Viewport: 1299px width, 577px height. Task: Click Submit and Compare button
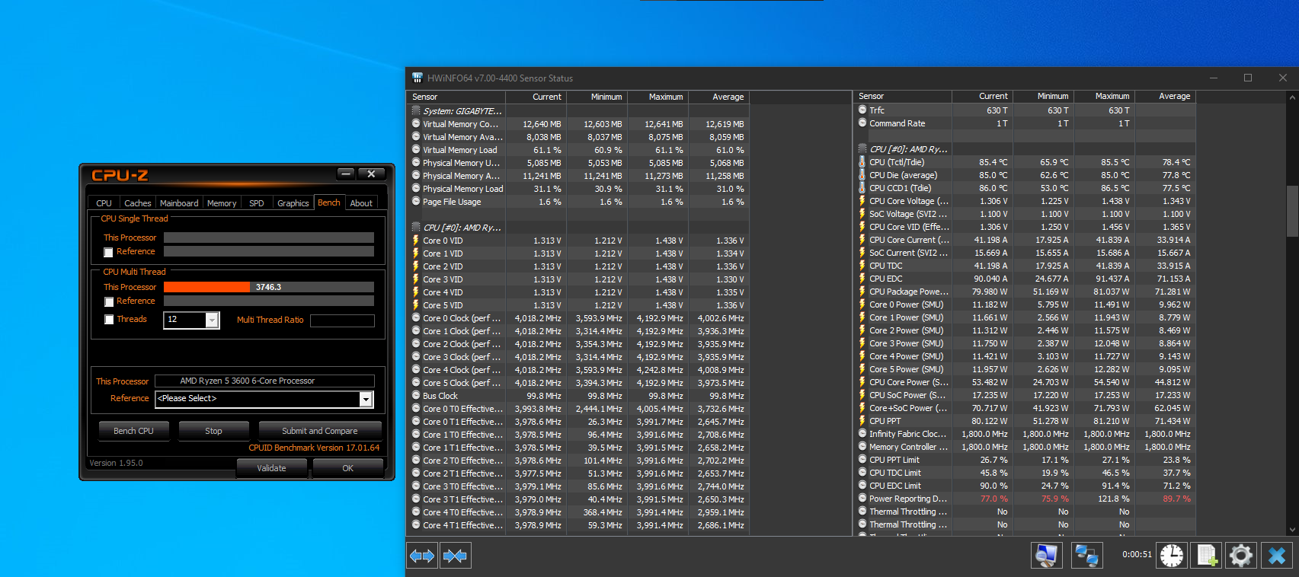click(319, 431)
